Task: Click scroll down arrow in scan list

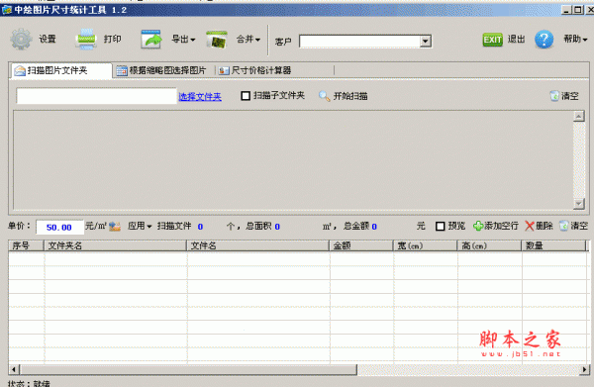Action: 579,204
